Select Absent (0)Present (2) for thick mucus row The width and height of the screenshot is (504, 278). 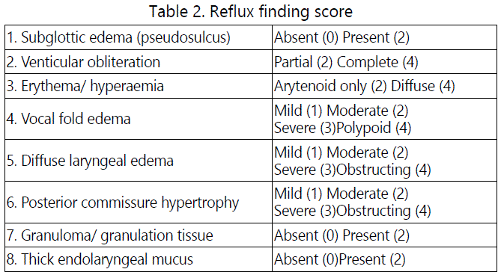(340, 259)
